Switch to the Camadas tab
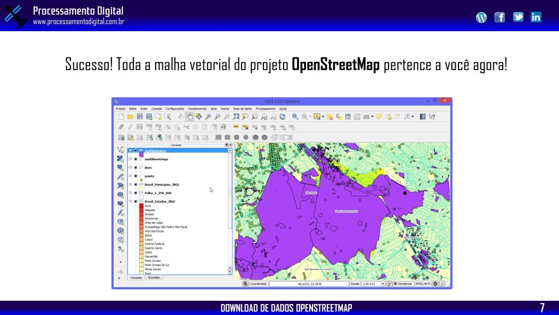The height and width of the screenshot is (315, 559). pyautogui.click(x=136, y=278)
